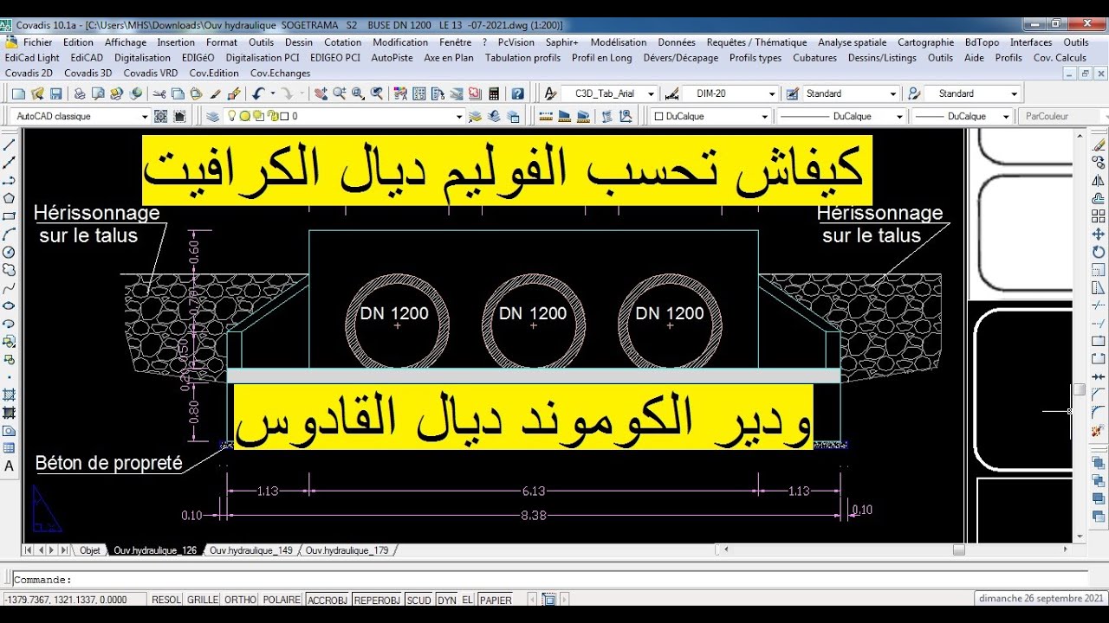Click the layer 0 color square swatch
The image size is (1109, 623).
pos(283,116)
